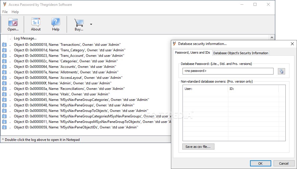Expand the Buy button dropdown arrow
Screen dimensions: 297x169
(91, 24)
